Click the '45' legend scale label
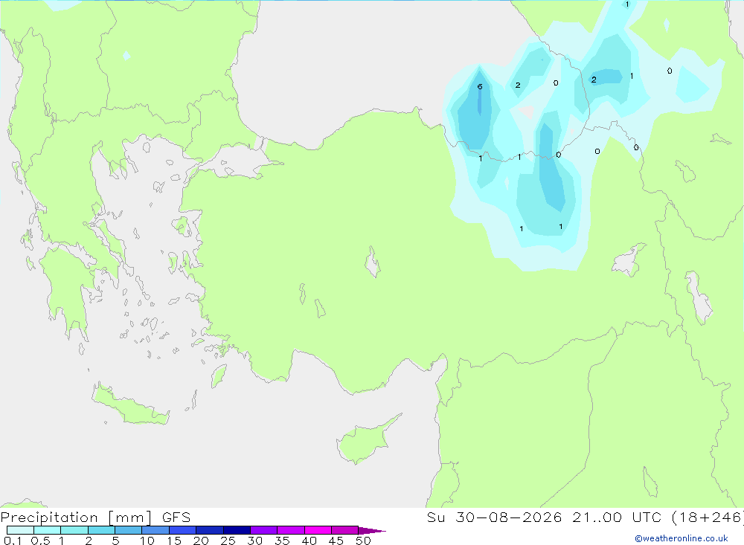This screenshot has height=545, width=744. [336, 541]
